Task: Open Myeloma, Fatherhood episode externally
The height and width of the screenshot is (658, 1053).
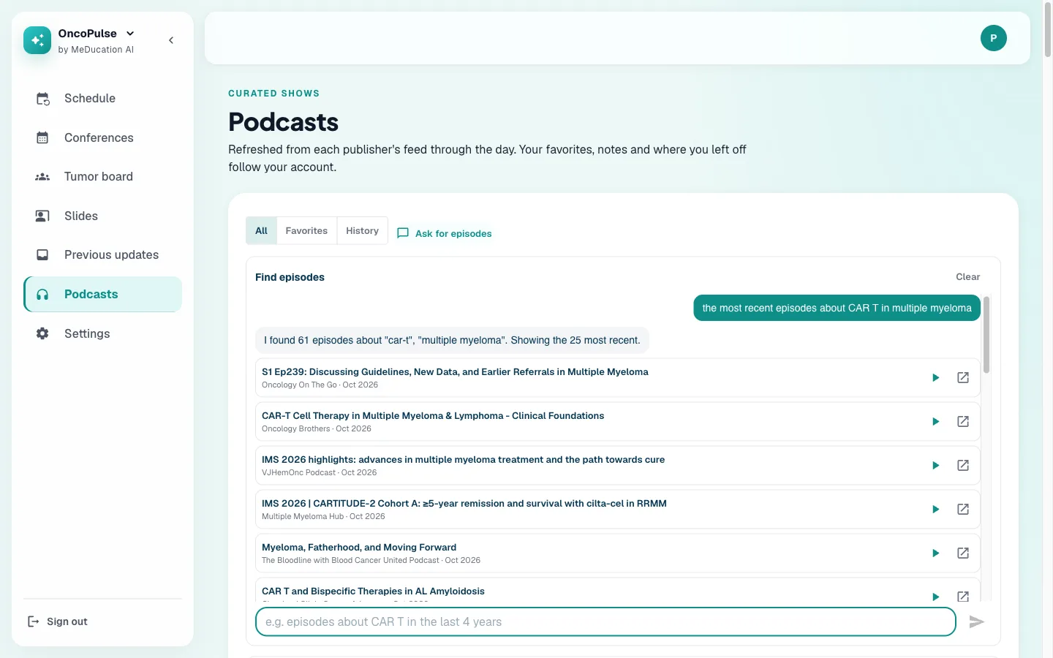Action: [963, 553]
